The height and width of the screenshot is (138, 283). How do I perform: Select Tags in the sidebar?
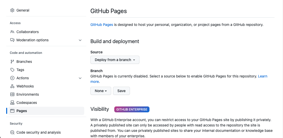20,70
